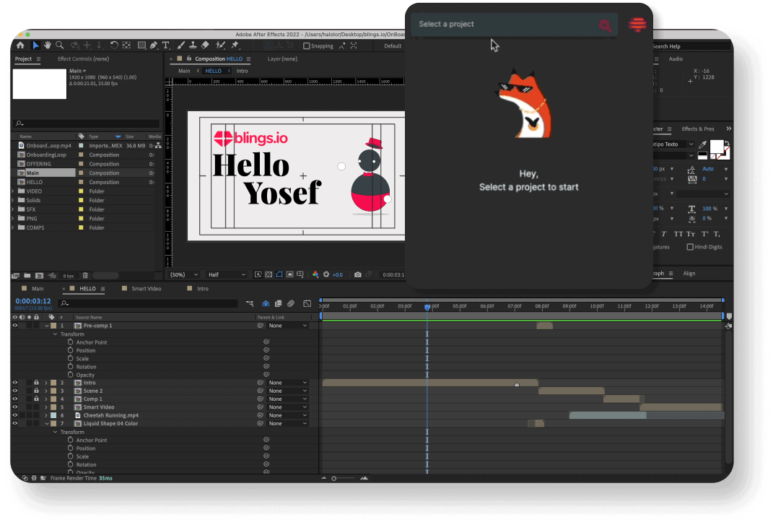Collapse Transform group under Pre-comp 1
The image size is (773, 525).
[x=55, y=334]
